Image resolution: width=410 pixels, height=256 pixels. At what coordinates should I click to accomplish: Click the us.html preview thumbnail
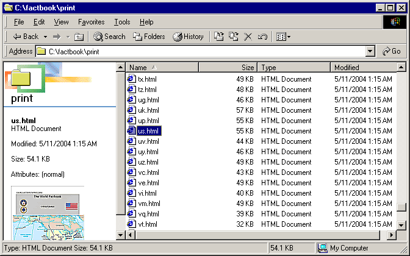(x=48, y=213)
